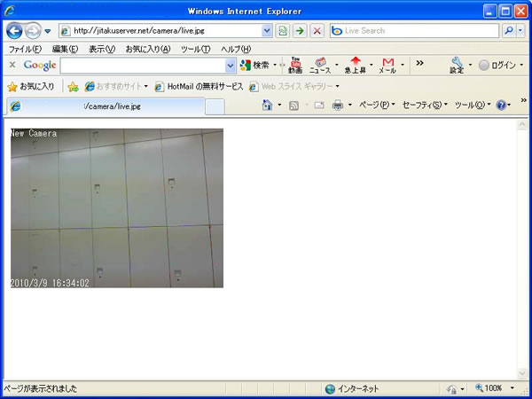Click the compatibility view page icon
The width and height of the screenshot is (532, 399).
pyautogui.click(x=282, y=31)
